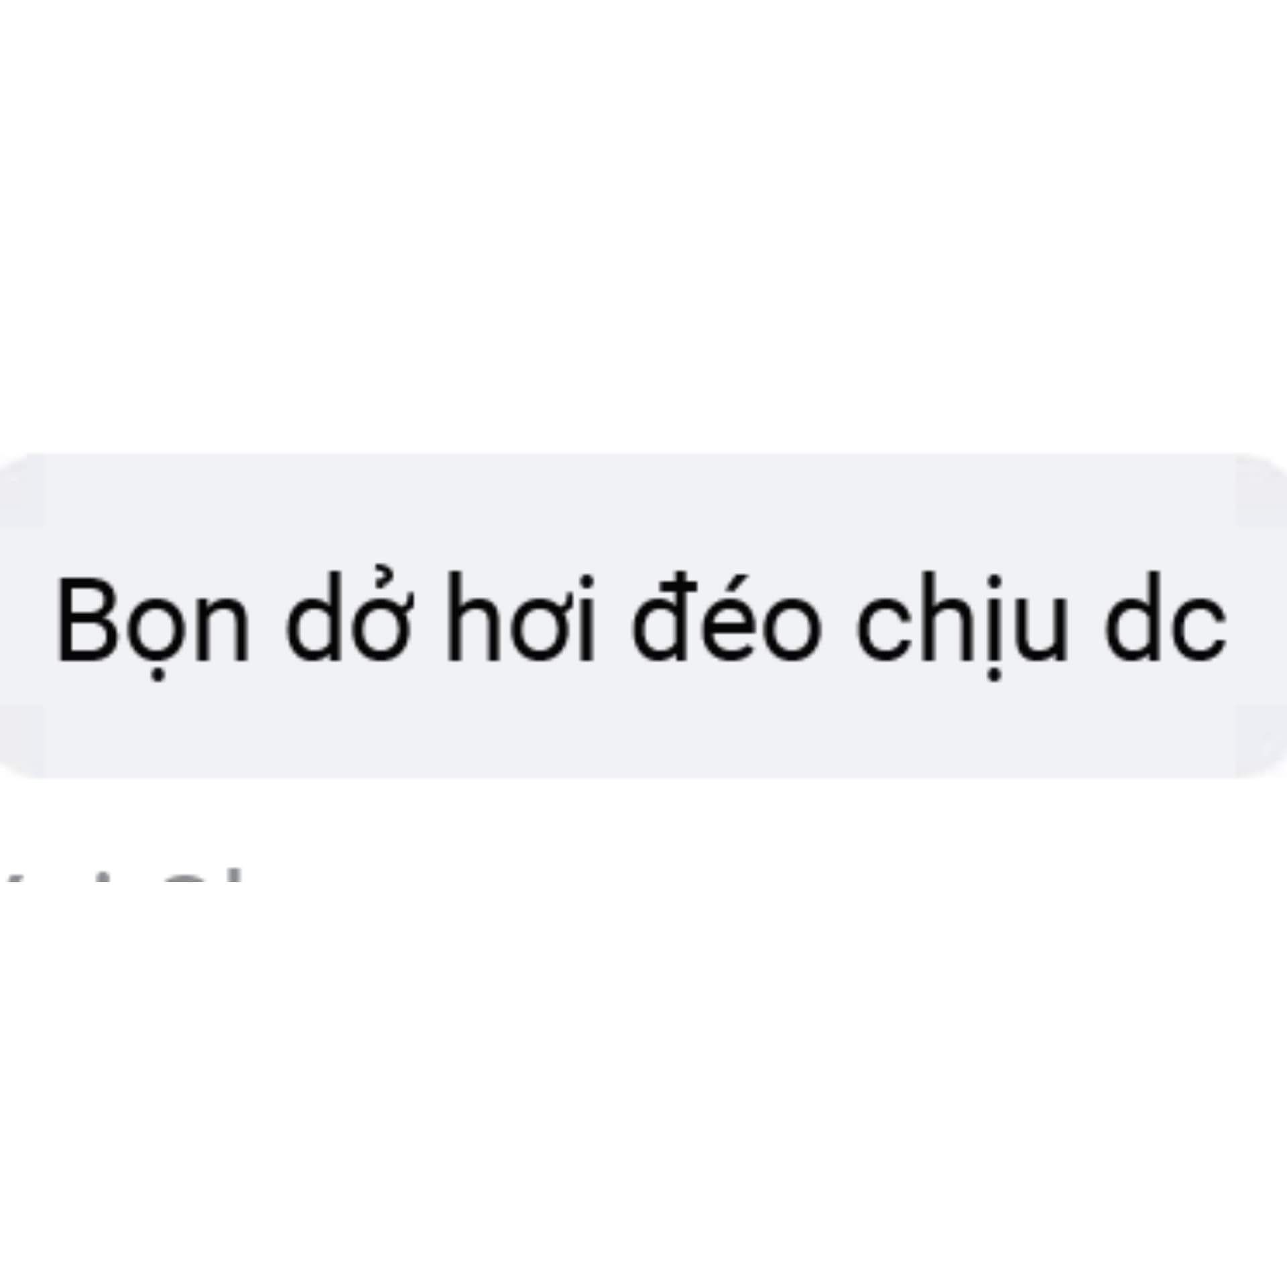Click the word "hơi" in the message

[521, 618]
